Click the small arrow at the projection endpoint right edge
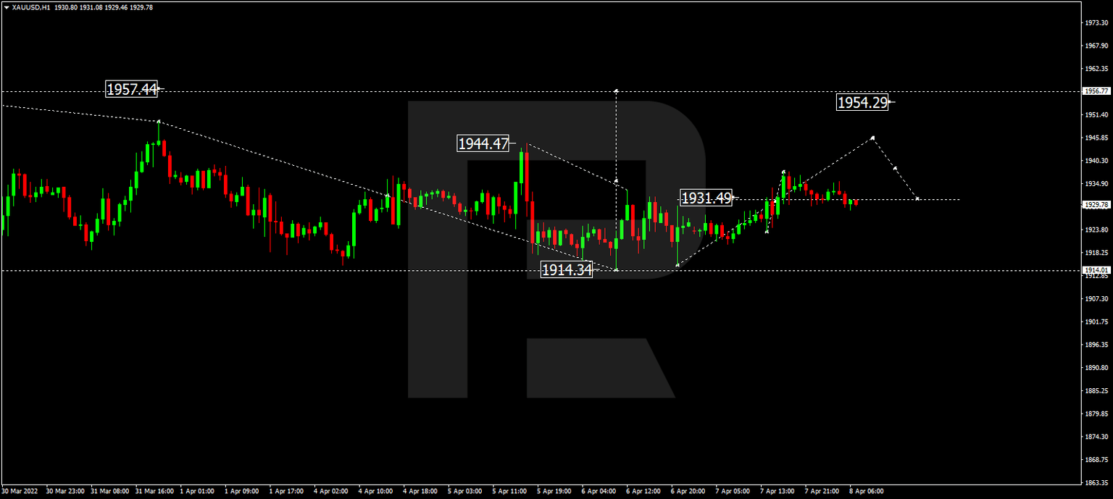1113x499 pixels. pyautogui.click(x=917, y=197)
